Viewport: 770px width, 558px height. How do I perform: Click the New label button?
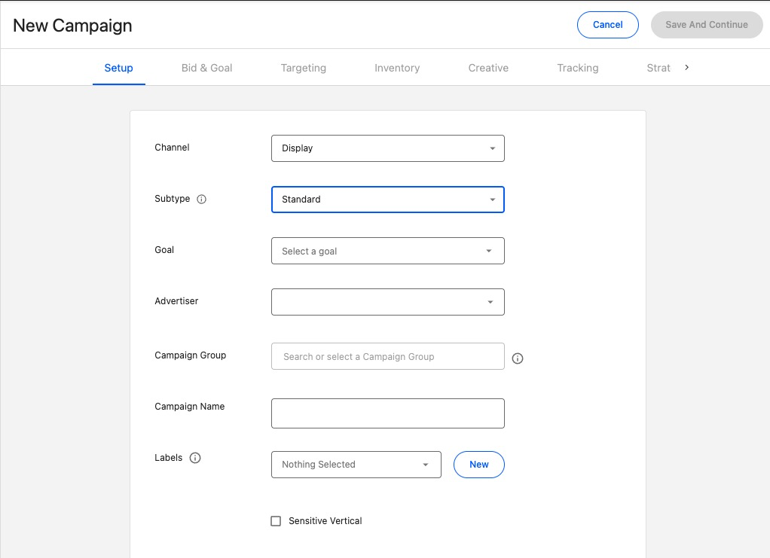(x=479, y=465)
